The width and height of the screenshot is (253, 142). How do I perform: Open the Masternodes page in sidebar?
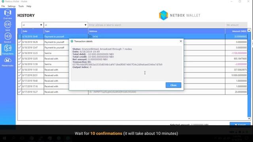point(8,62)
